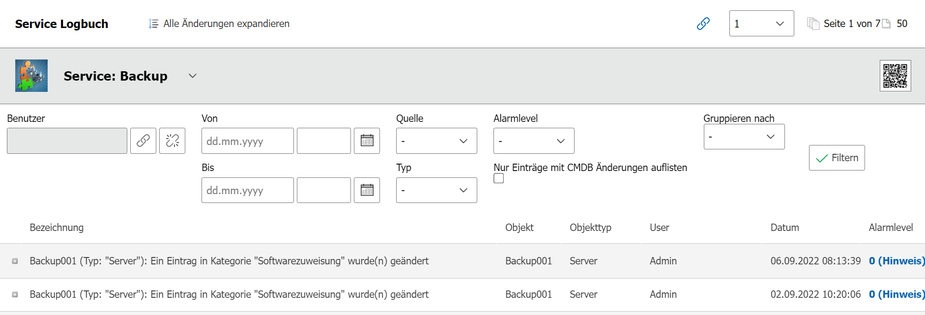Click the Seite 1 von 7 text
This screenshot has height=315, width=925.
[x=852, y=24]
